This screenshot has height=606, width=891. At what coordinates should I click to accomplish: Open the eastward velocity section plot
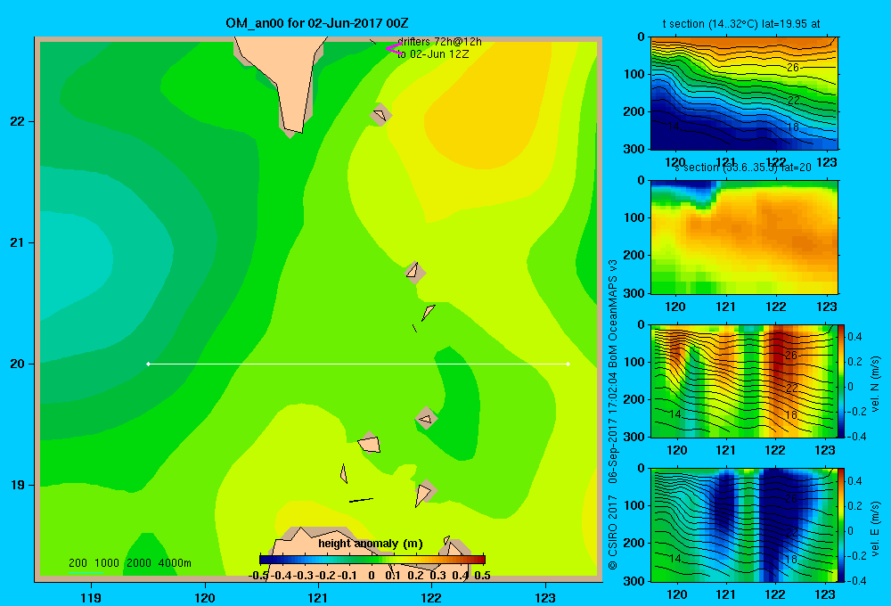tap(744, 525)
